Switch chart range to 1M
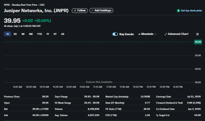Image resolution: width=205 pixels, height=121 pixels. point(23,34)
